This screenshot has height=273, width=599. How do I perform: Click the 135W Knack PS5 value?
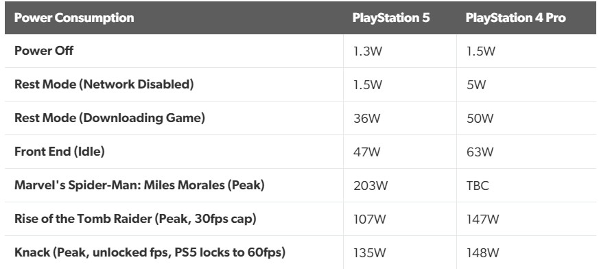coord(369,252)
